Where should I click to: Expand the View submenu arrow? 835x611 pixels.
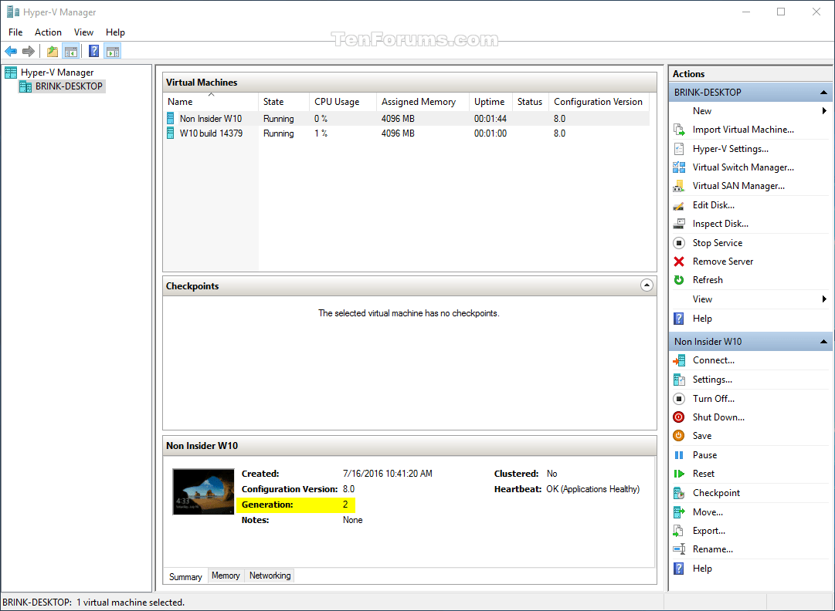[825, 299]
